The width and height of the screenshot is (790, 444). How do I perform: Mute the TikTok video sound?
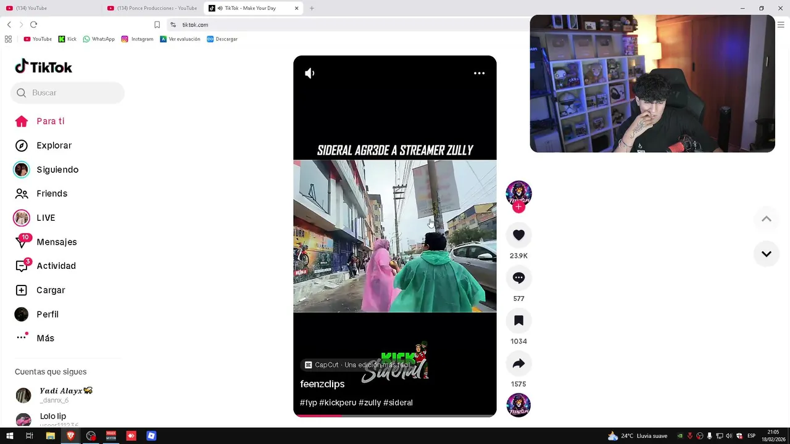pos(310,73)
